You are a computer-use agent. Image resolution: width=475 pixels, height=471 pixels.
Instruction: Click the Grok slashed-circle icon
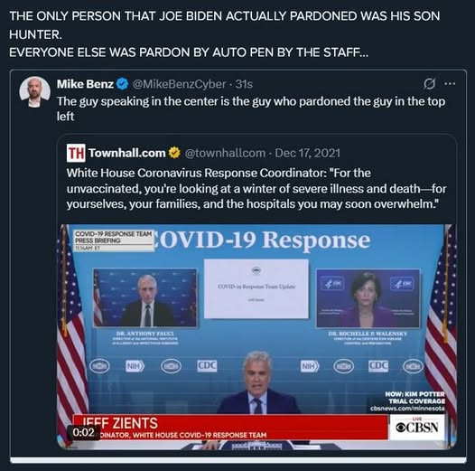[429, 84]
